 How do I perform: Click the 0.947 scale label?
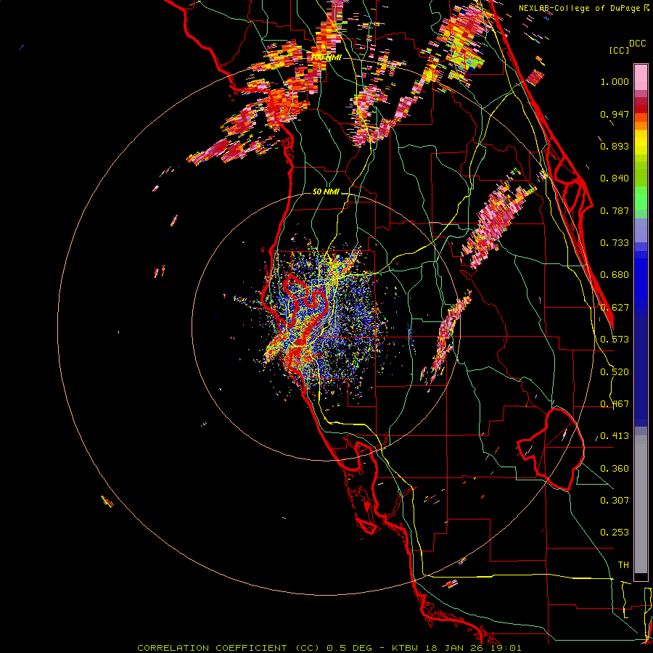pos(615,114)
